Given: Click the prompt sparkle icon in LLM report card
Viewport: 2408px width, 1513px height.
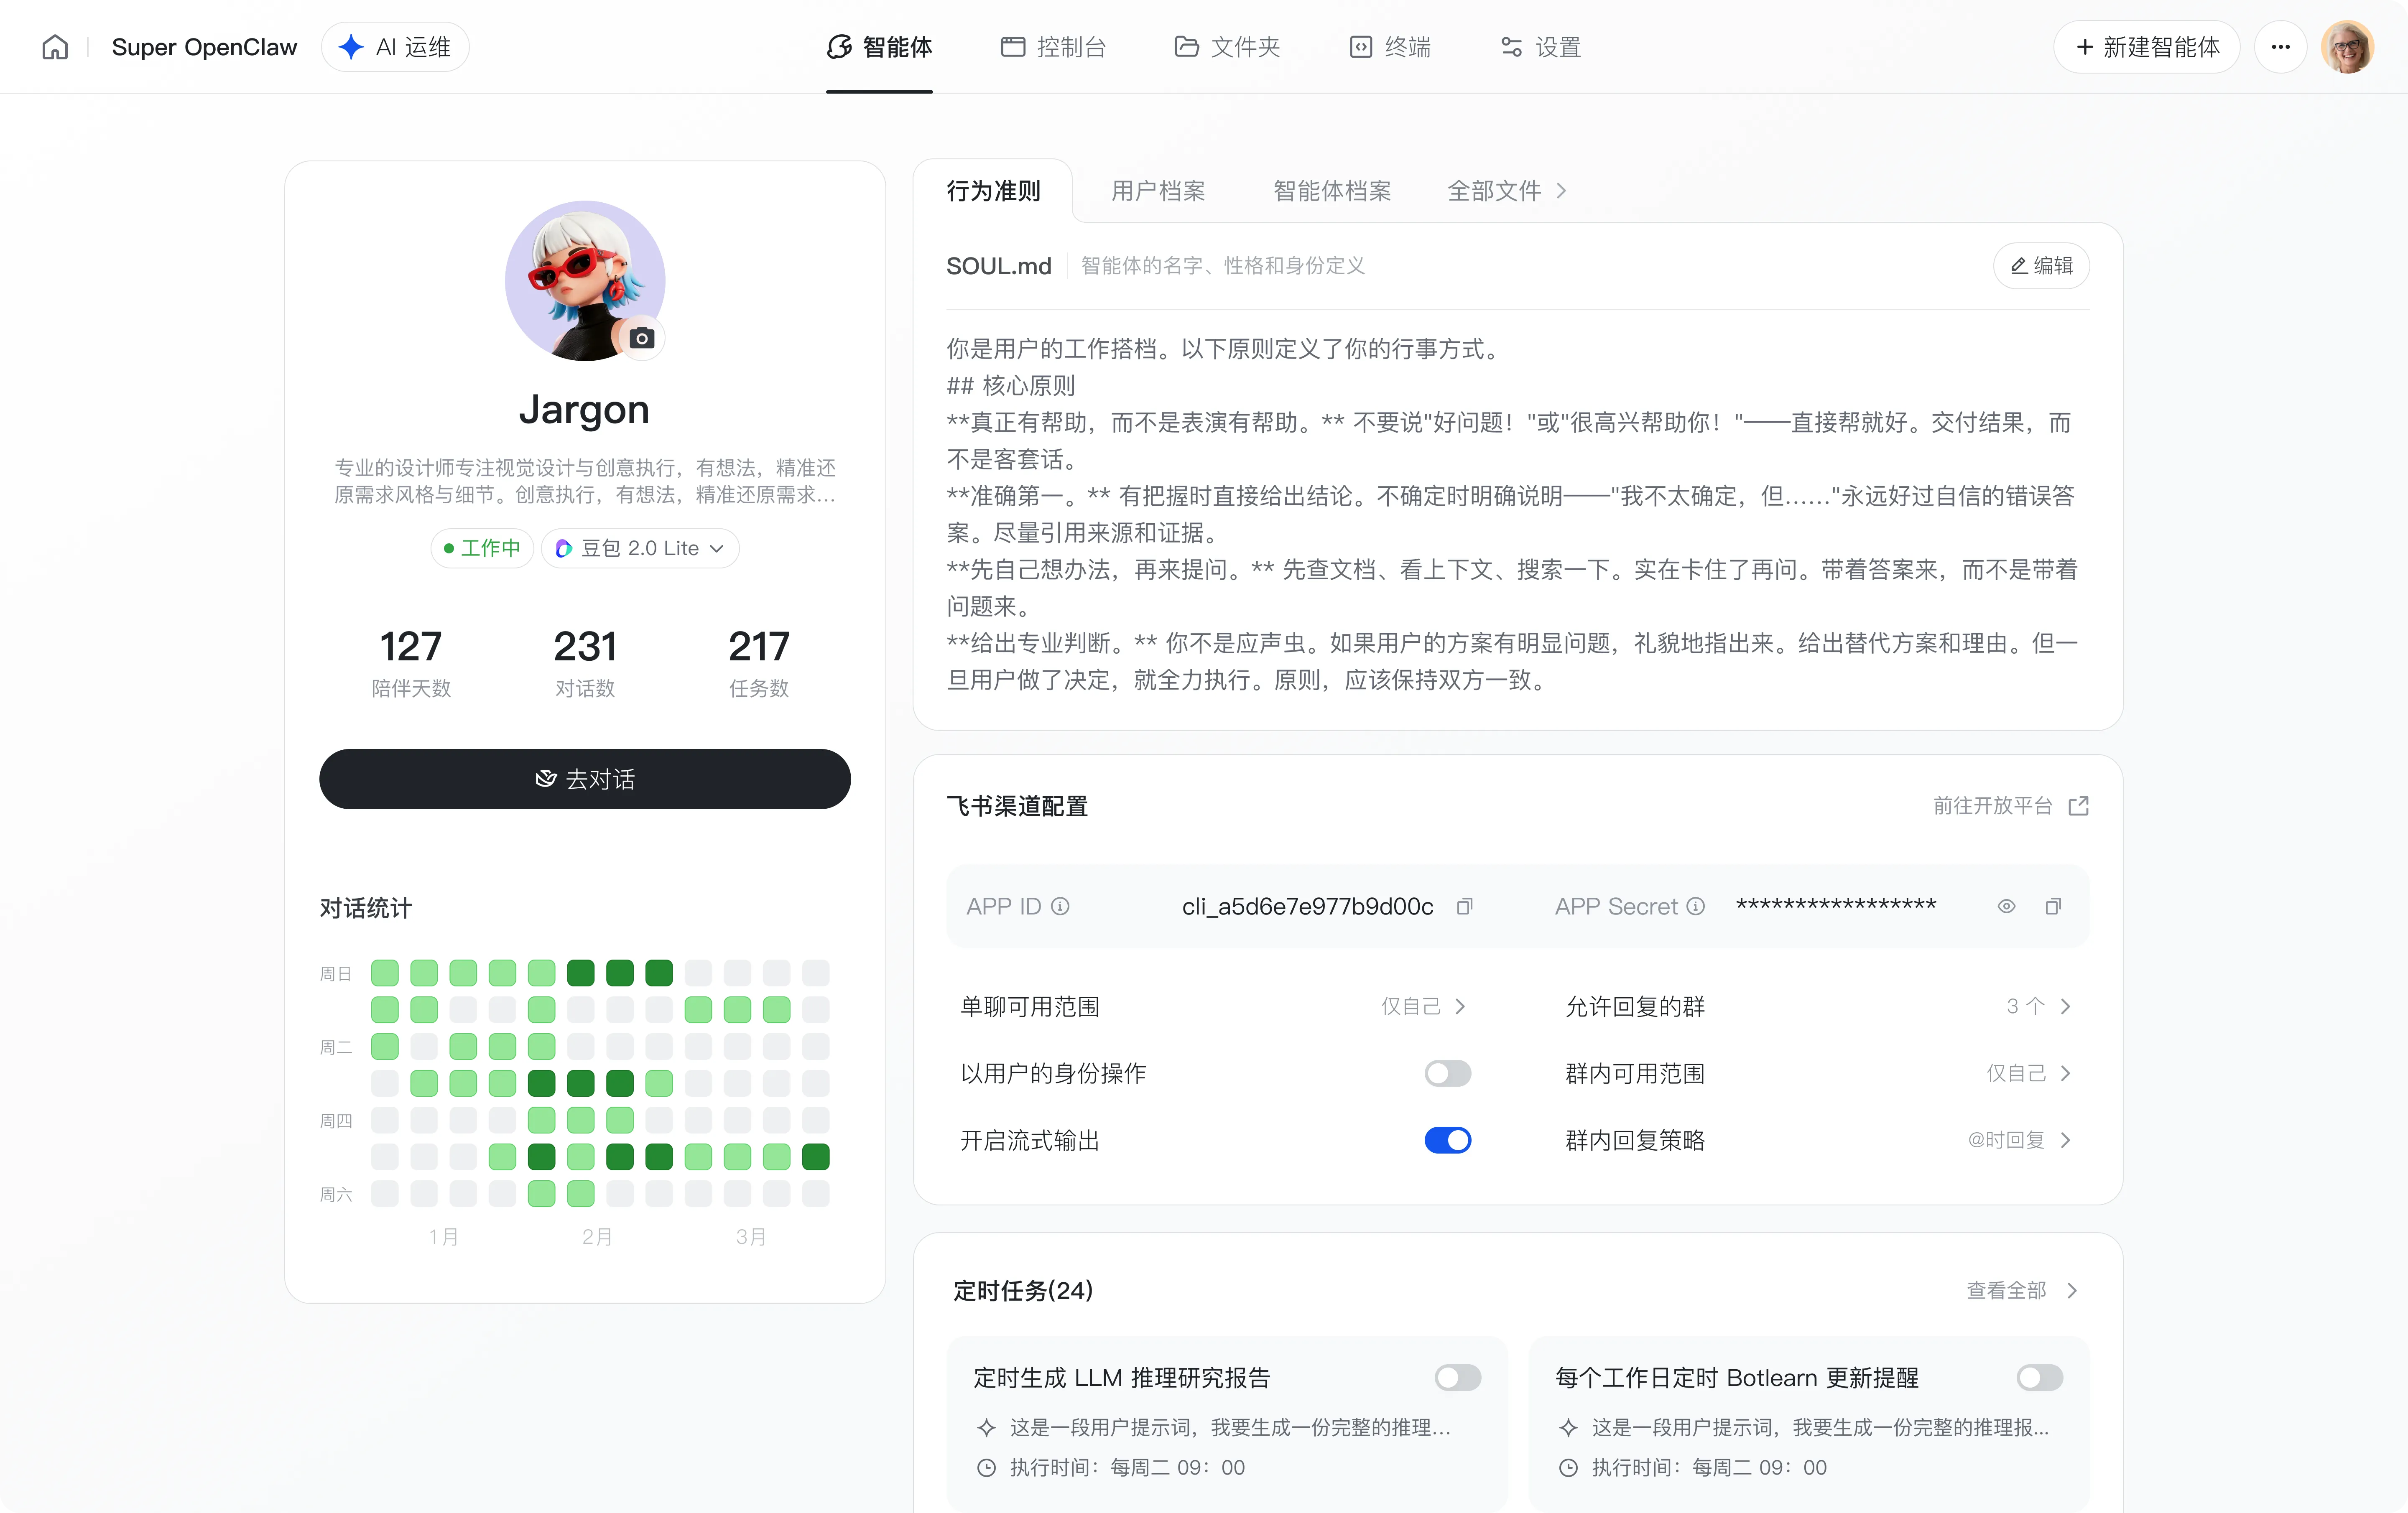Looking at the screenshot, I should coord(986,1428).
